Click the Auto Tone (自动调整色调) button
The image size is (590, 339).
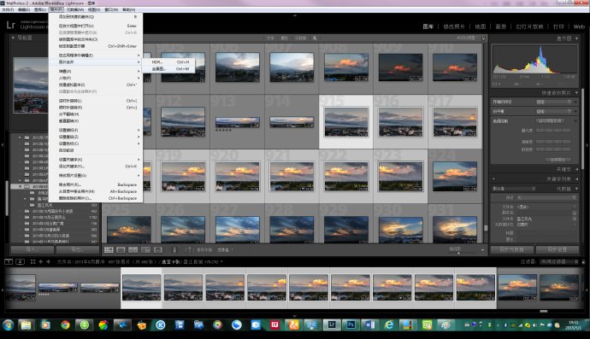tap(550, 121)
